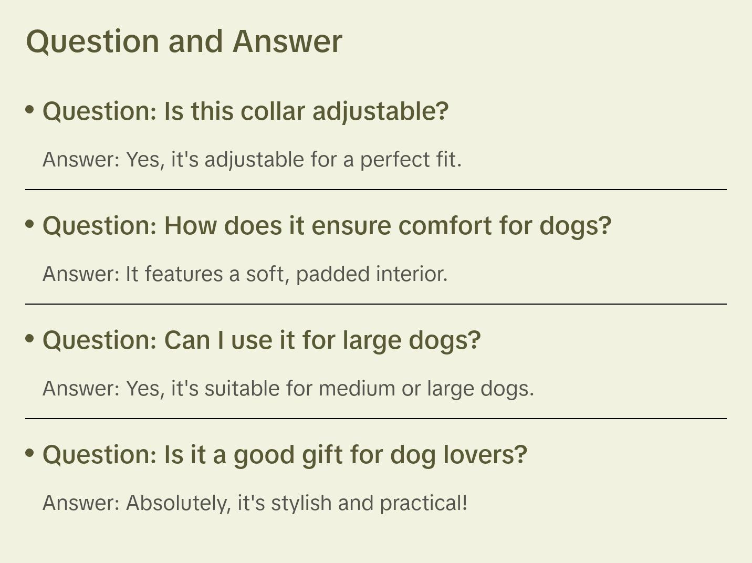Screen dimensions: 752x563
Task: Click the answer "Absolutely, it's stylish and practical!"
Action: [255, 503]
